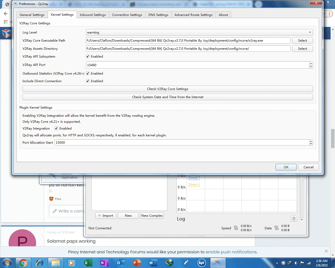This screenshot has height=268, width=335.
Task: Toggle V2Ray API Subsystem checkbox
Action: coord(88,57)
